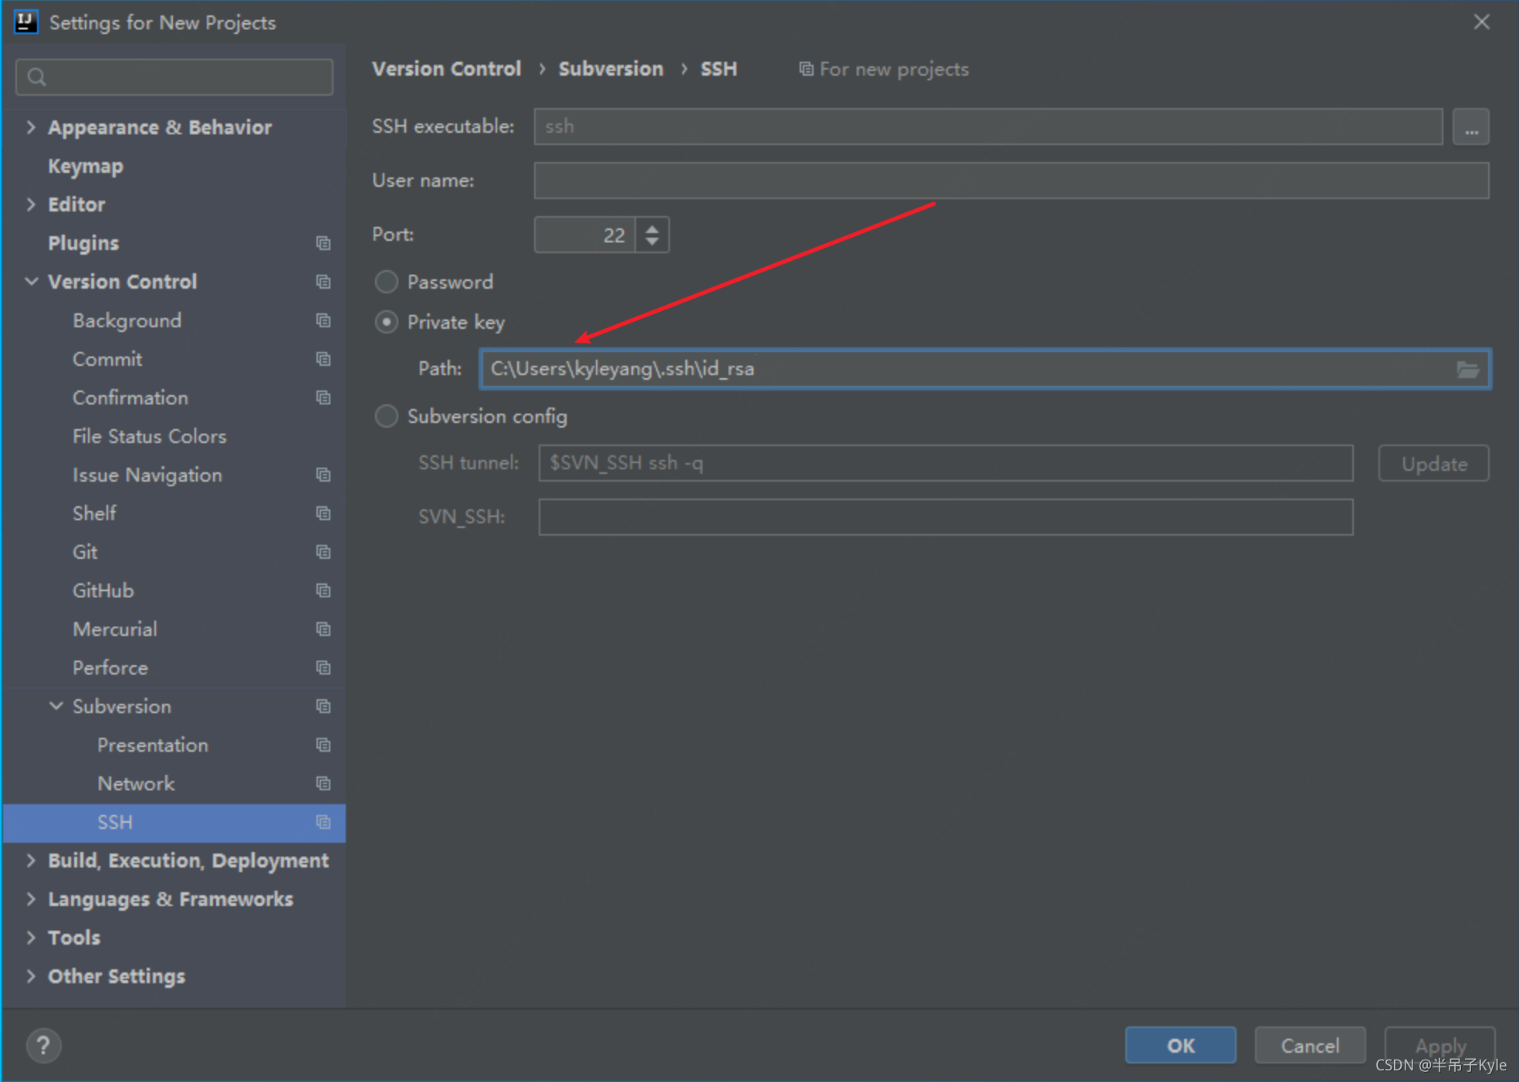Click the Issue Navigation icon
Image resolution: width=1519 pixels, height=1082 pixels.
pos(317,475)
